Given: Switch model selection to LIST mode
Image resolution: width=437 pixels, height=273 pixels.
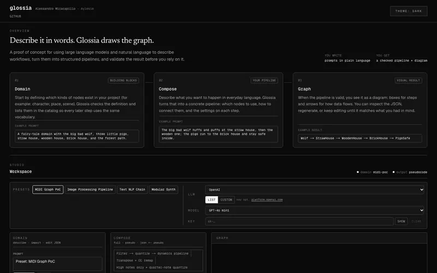Looking at the screenshot, I should tap(211, 200).
